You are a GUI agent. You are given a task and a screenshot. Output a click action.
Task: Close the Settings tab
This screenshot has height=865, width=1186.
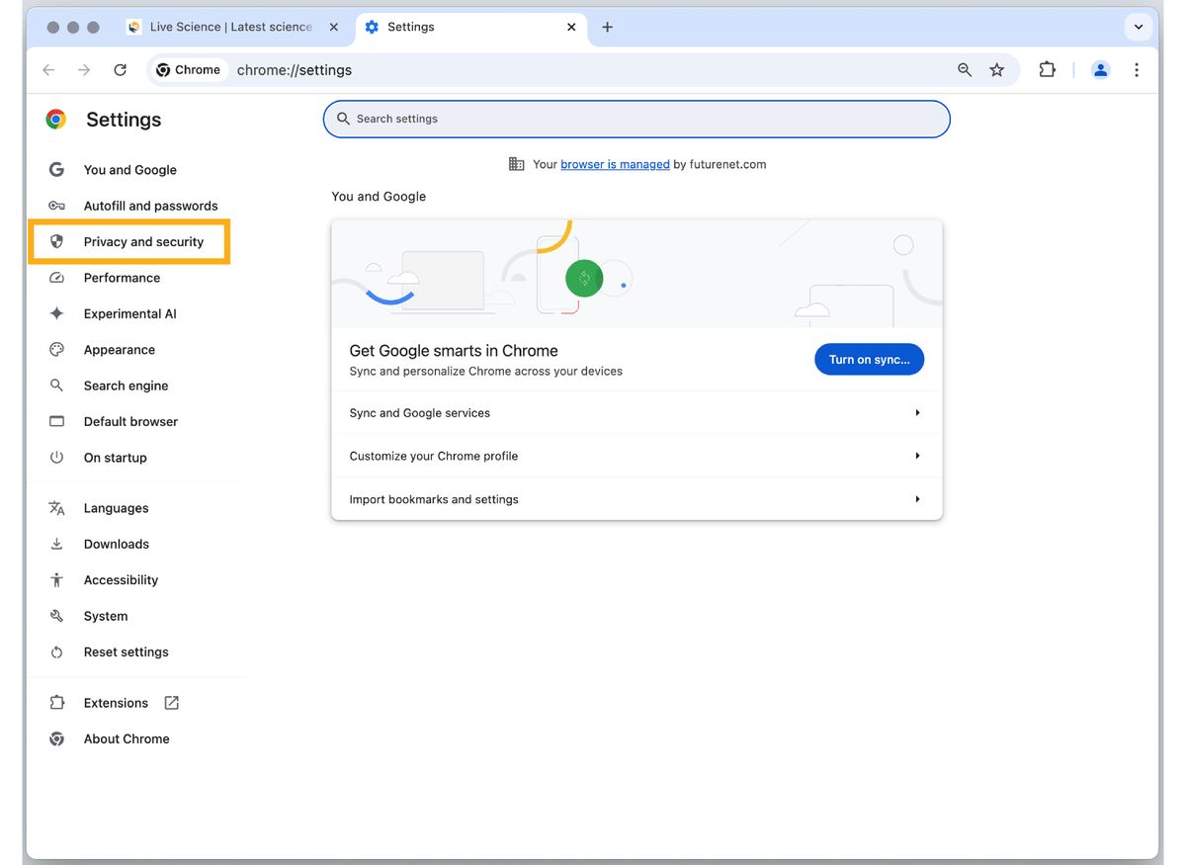coord(571,27)
